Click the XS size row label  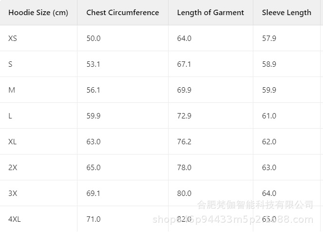[x=13, y=38]
